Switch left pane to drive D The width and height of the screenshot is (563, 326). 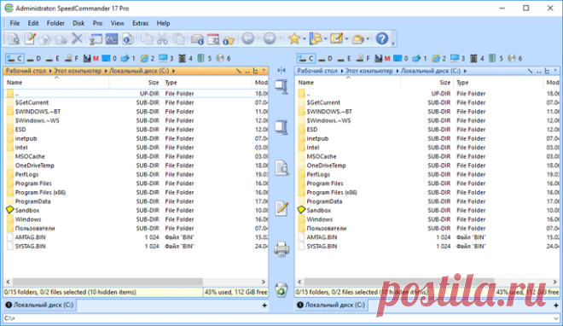34,58
